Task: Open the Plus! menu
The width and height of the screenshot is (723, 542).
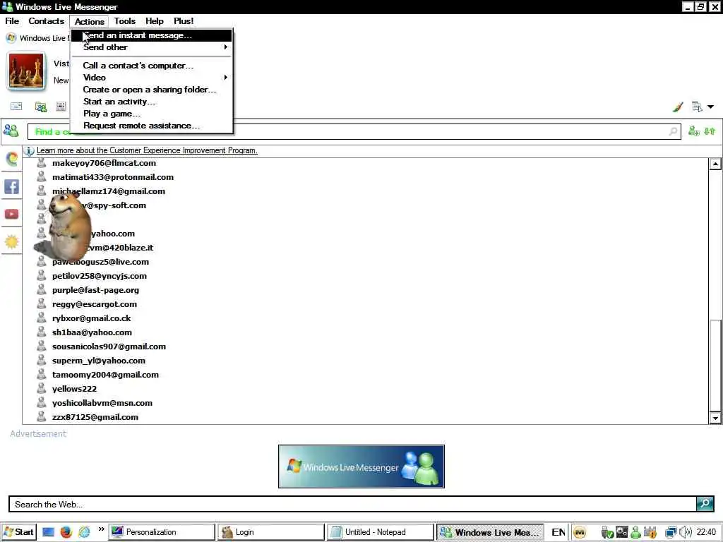Action: (184, 21)
